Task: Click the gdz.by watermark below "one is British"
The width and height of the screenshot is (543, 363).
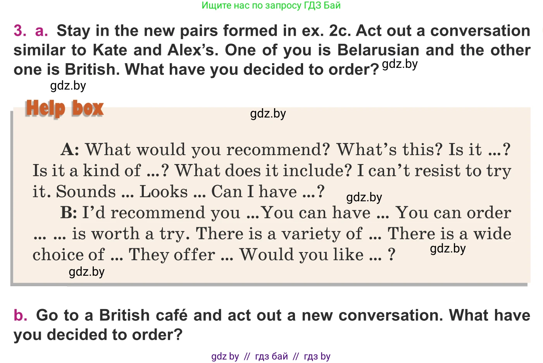Action: coord(68,86)
